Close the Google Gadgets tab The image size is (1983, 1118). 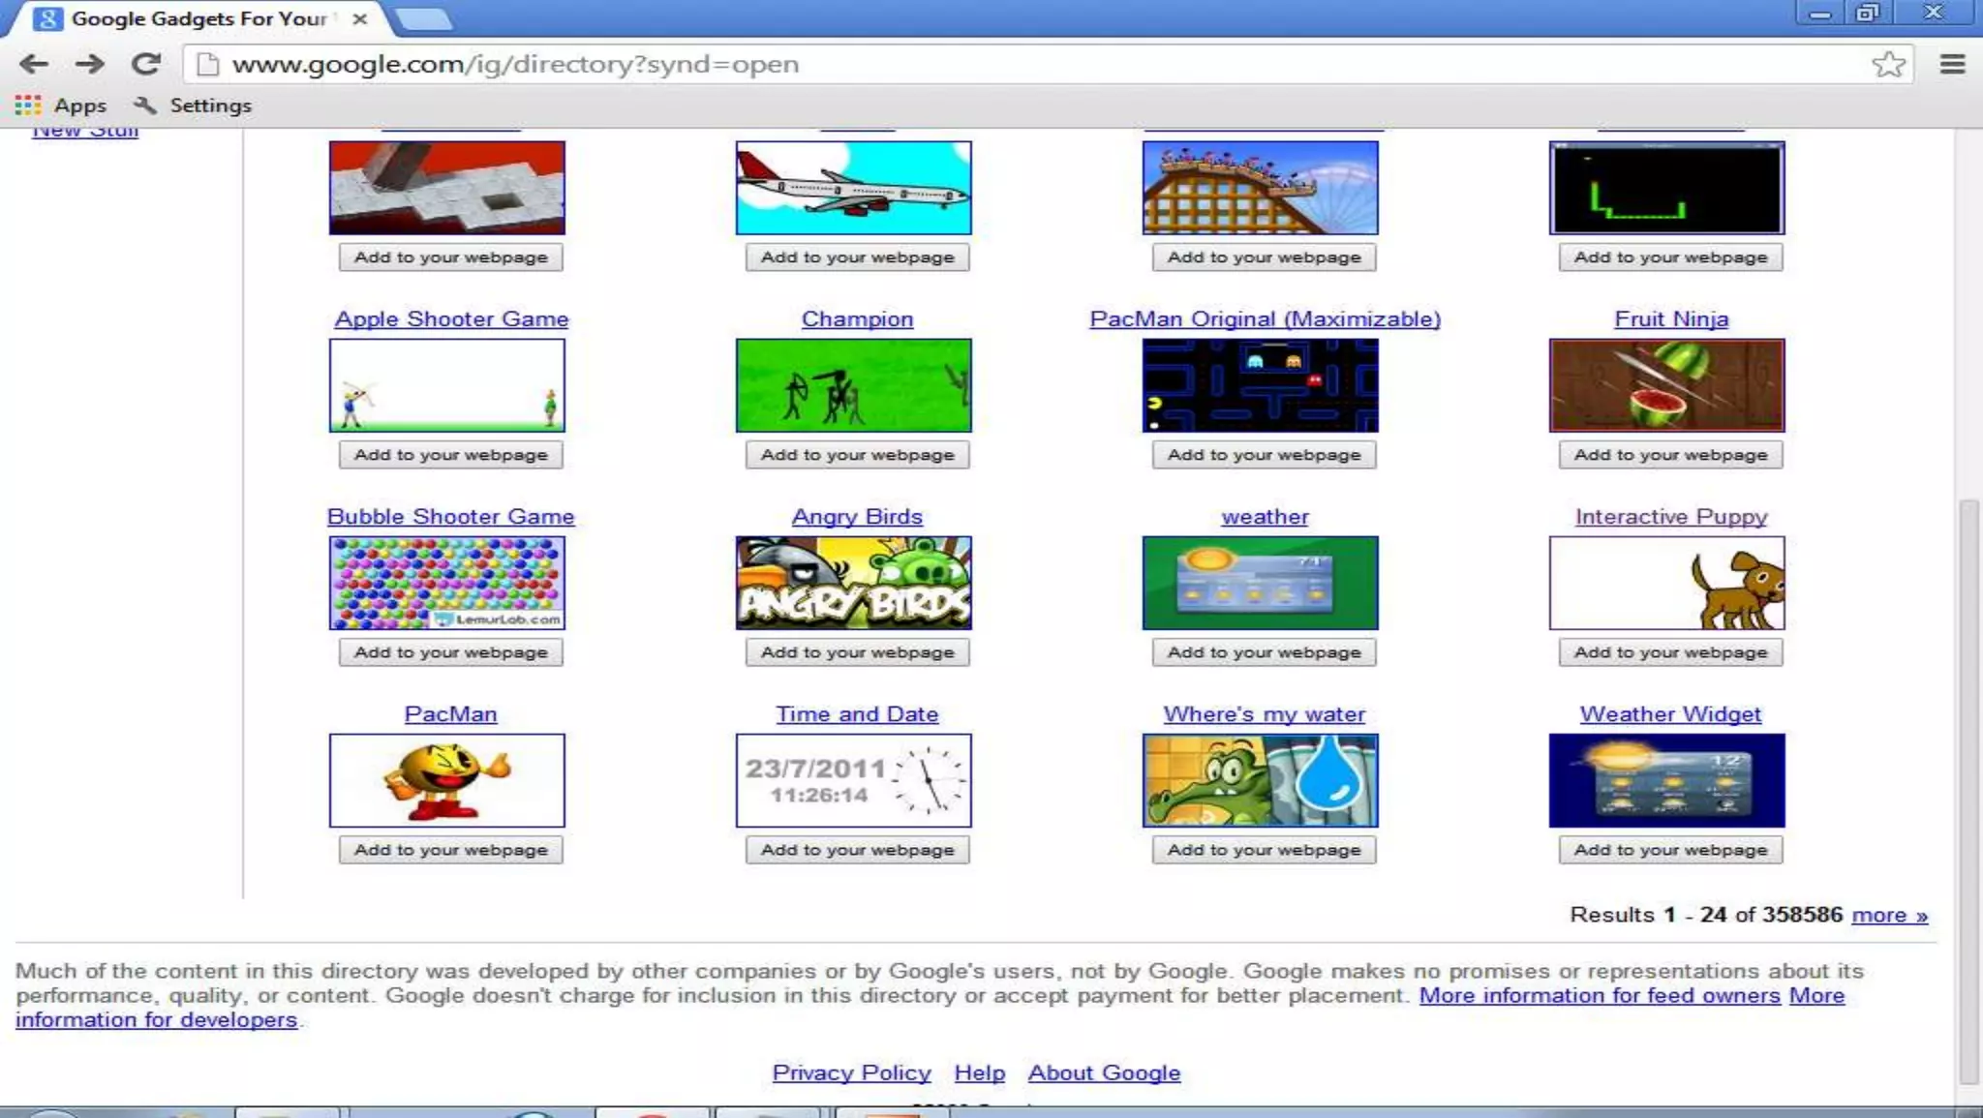click(x=359, y=18)
